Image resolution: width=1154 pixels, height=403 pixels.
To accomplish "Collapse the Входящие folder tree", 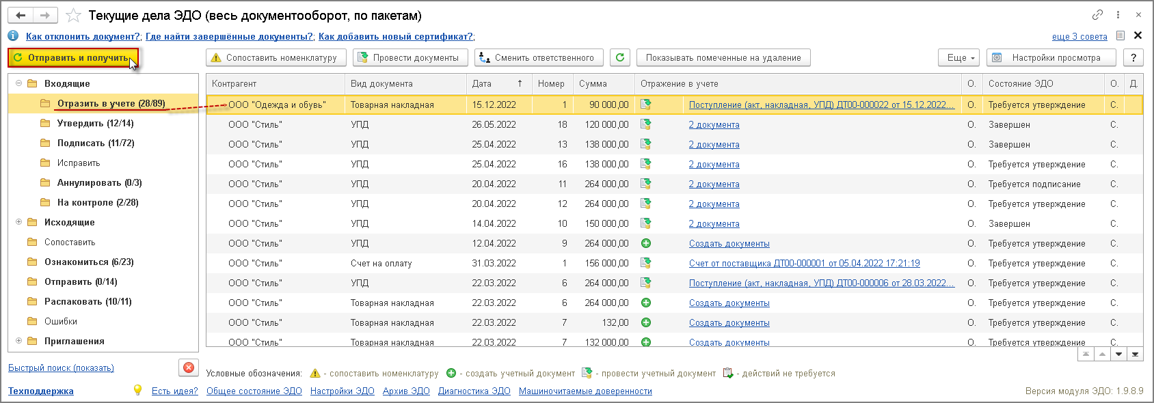I will [19, 83].
